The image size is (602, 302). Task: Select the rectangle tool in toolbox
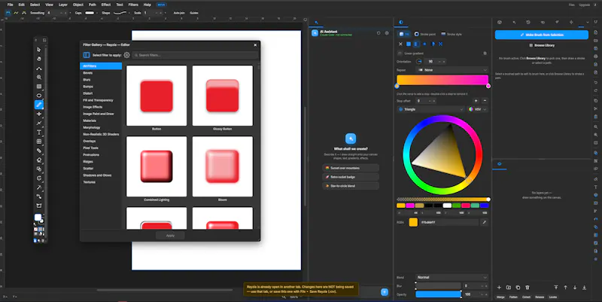coord(39,87)
